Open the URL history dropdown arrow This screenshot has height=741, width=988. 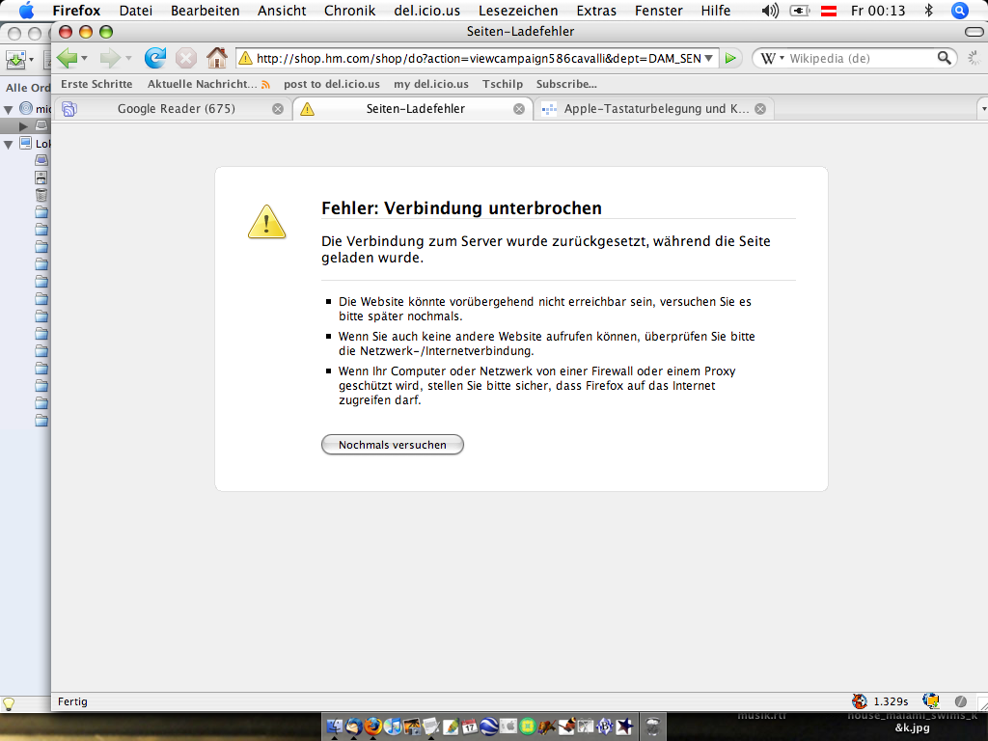pos(710,59)
